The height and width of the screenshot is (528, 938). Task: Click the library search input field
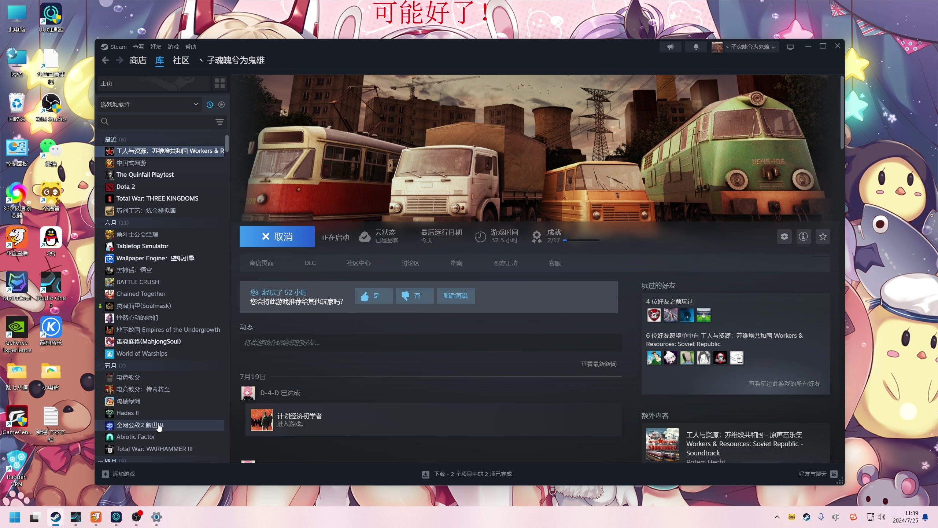click(158, 122)
